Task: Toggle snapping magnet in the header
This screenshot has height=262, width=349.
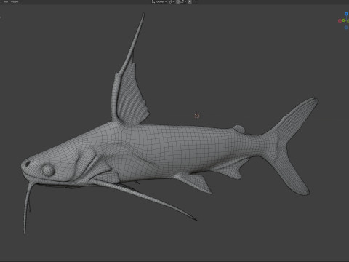Action: pyautogui.click(x=178, y=1)
